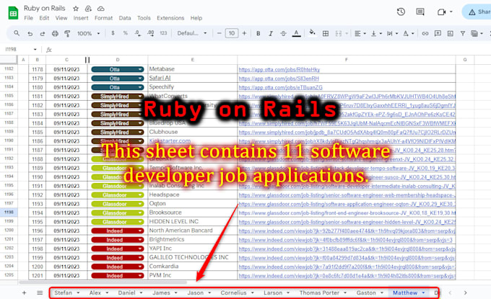Open Indeed dropdown in PVM Inc row

140,275
